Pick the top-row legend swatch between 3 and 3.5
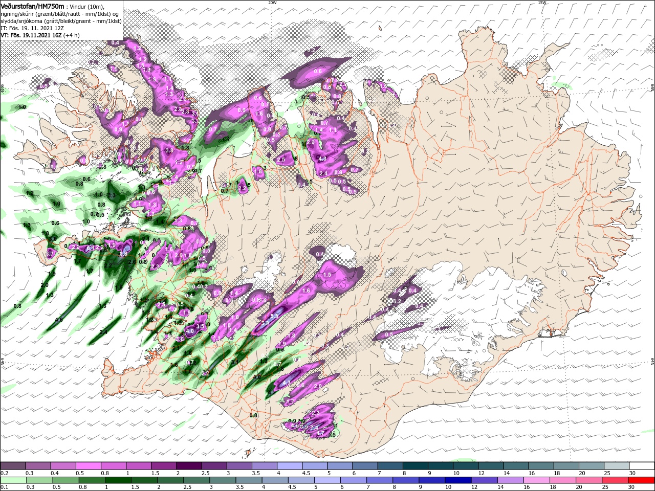 [x=239, y=466]
